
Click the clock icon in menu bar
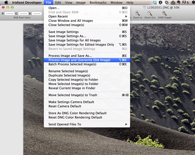pos(160,2)
